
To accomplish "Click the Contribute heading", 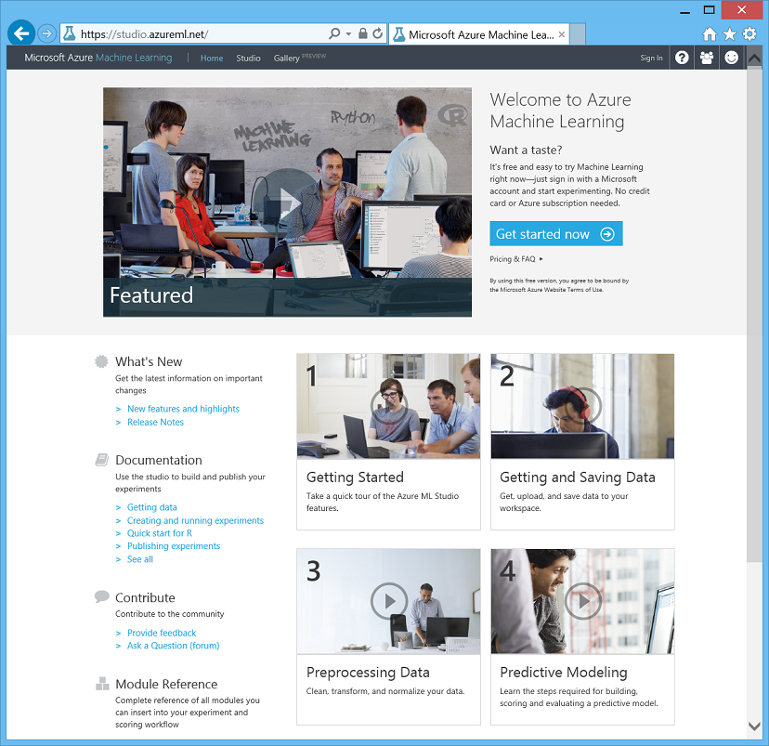I will tap(145, 597).
